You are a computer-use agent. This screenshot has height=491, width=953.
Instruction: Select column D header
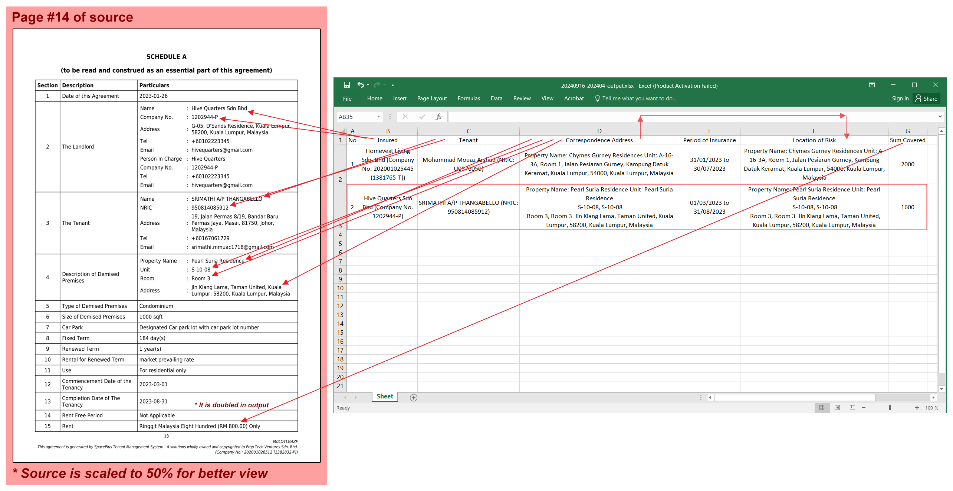[599, 131]
